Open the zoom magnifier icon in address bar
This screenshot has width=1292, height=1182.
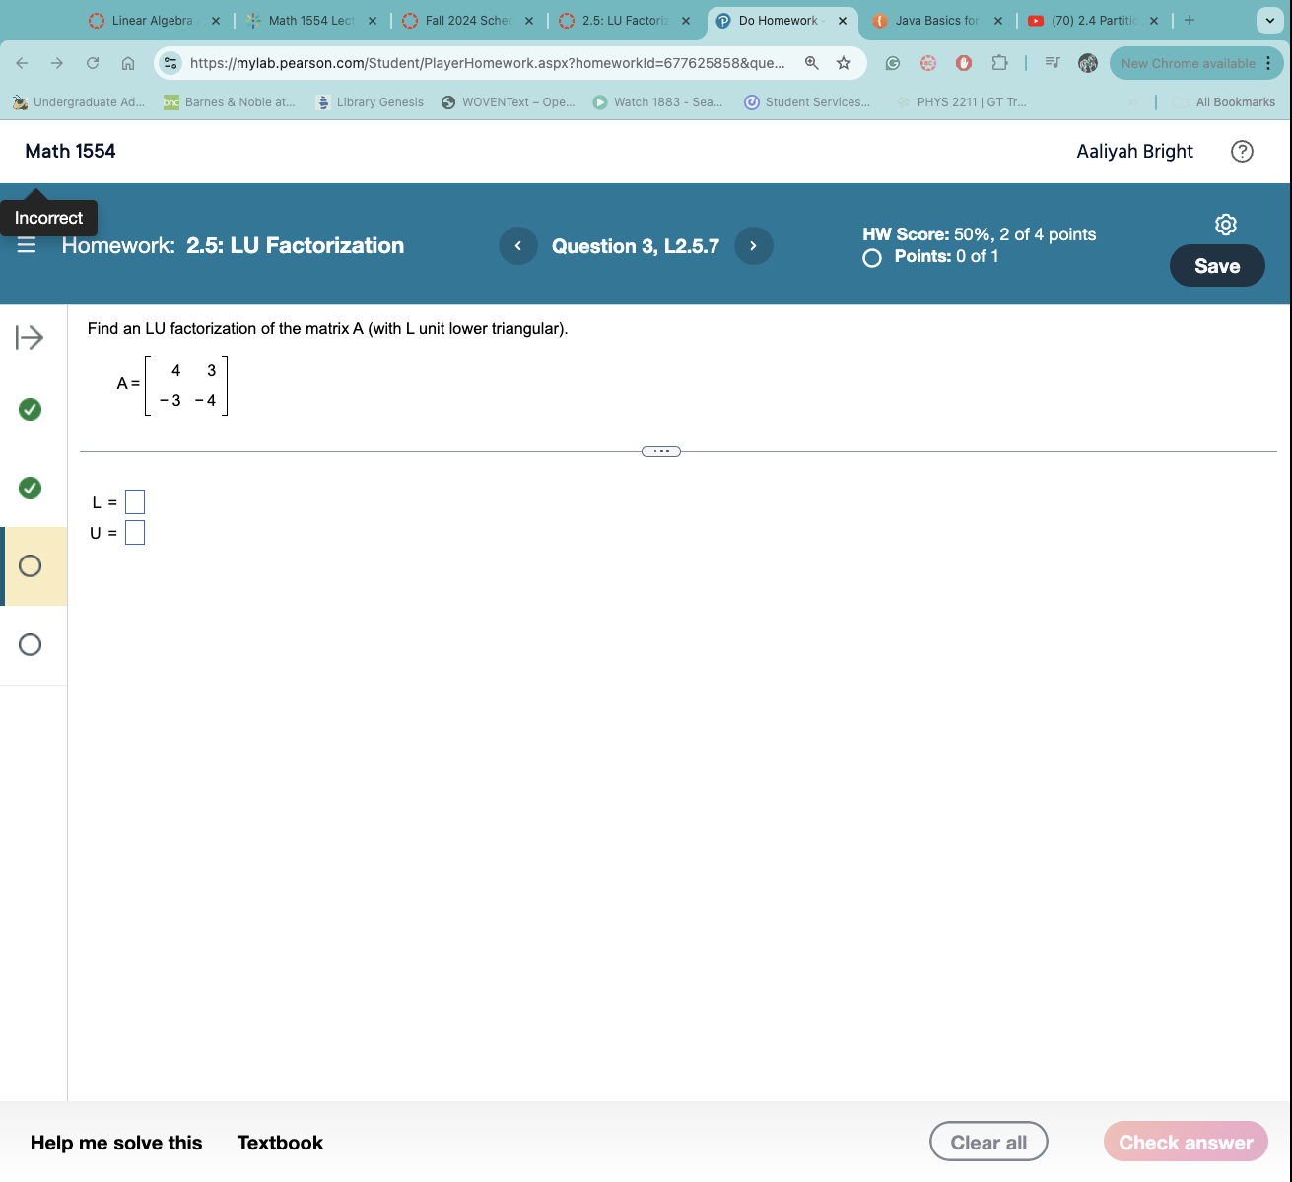click(x=812, y=63)
